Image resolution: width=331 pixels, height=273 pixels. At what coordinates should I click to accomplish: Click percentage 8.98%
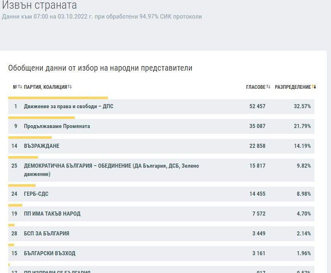click(304, 194)
